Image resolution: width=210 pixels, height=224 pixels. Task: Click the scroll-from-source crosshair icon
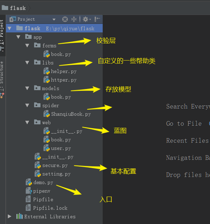pyautogui.click(x=65, y=19)
